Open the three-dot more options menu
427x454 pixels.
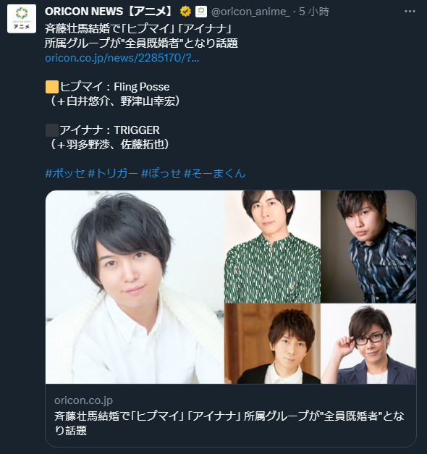tap(410, 12)
